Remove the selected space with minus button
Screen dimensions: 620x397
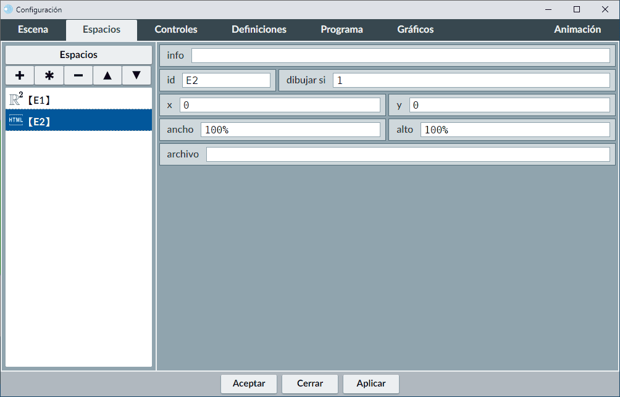pyautogui.click(x=78, y=75)
